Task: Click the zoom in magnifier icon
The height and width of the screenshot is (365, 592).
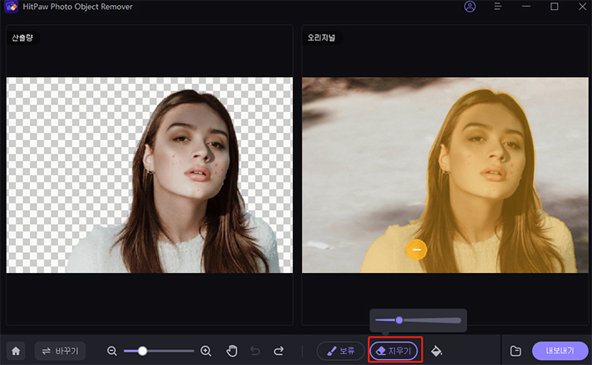Action: tap(206, 351)
